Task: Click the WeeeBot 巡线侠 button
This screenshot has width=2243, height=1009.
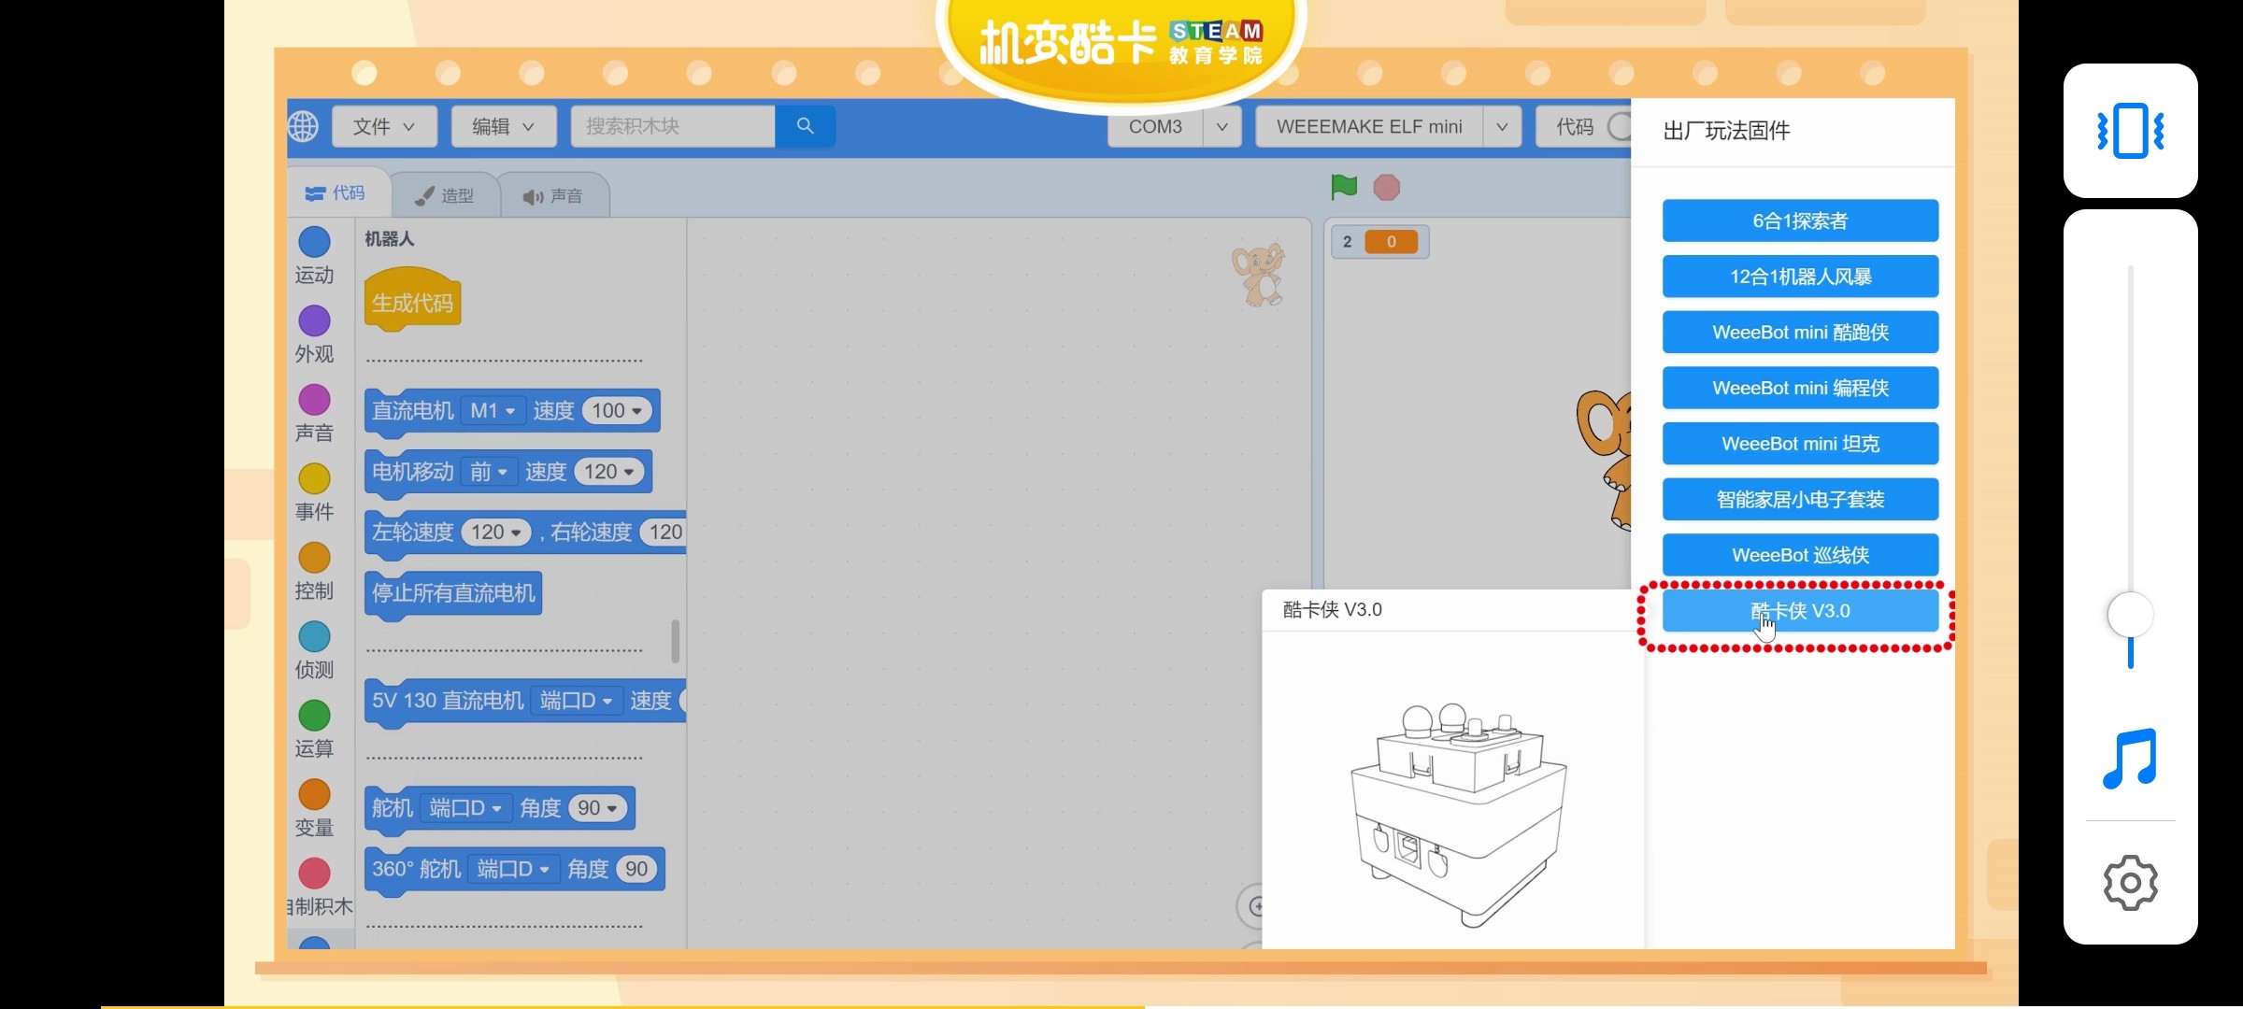Action: click(x=1800, y=555)
